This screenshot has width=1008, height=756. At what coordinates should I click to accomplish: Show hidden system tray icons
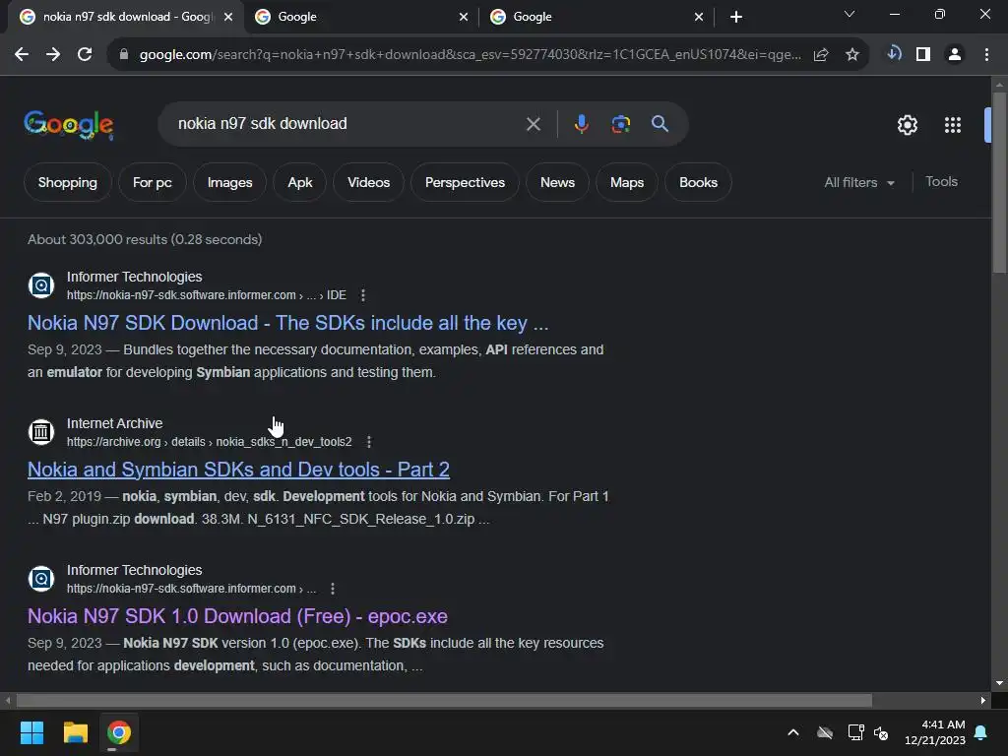click(793, 732)
